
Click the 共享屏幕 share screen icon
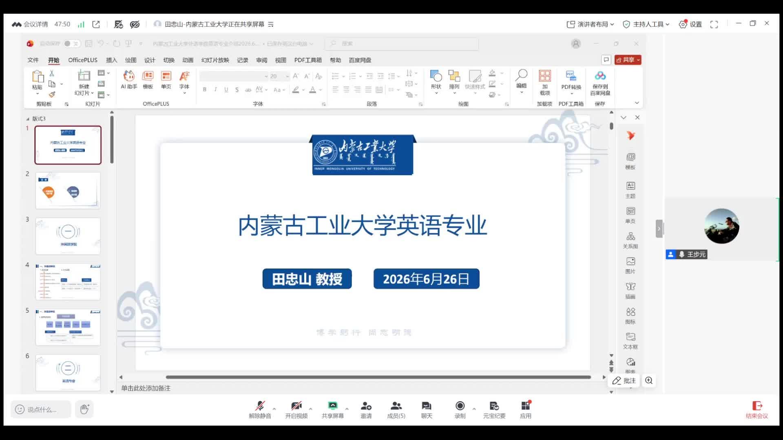click(x=333, y=409)
